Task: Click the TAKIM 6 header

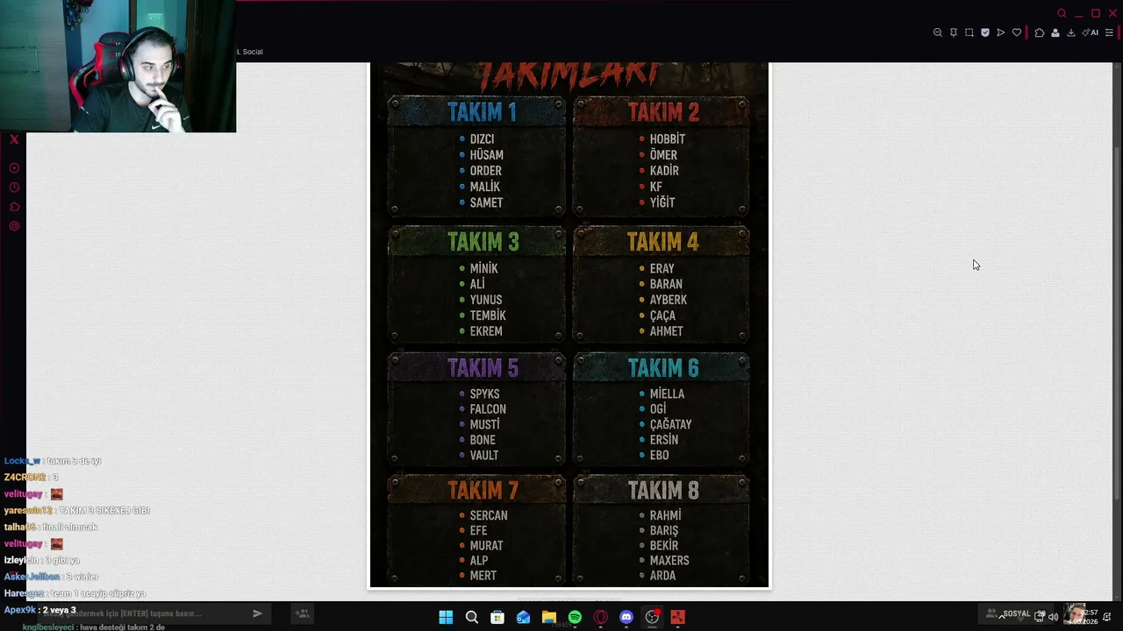Action: 663,368
